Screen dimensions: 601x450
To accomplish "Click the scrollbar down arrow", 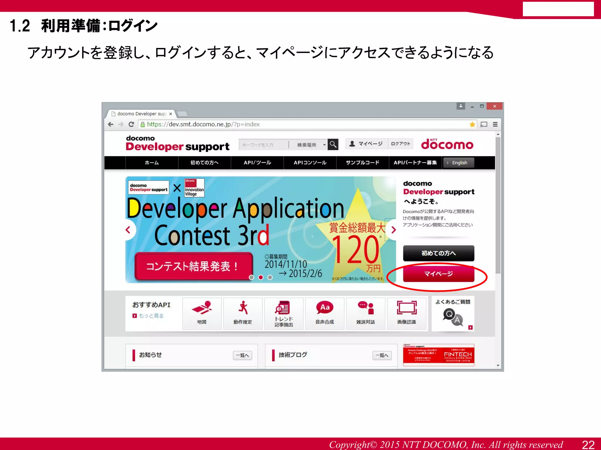I will 498,366.
